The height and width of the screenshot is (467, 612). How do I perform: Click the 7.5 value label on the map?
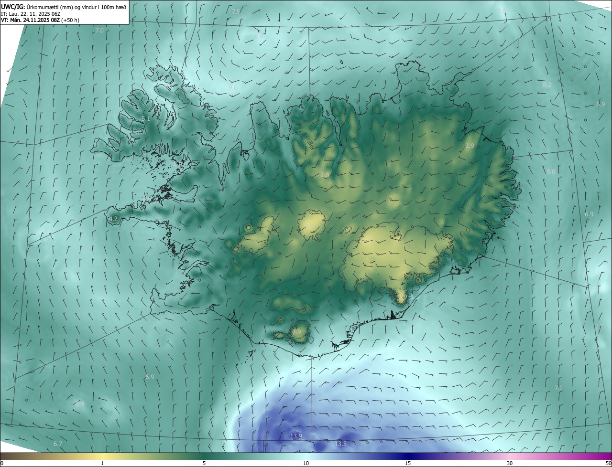coord(236,11)
